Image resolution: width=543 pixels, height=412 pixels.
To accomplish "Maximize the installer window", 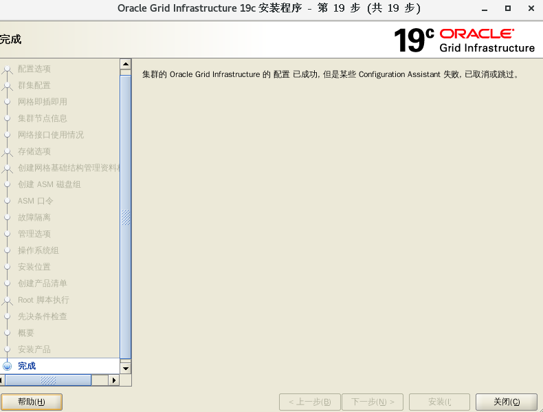I will click(x=508, y=8).
